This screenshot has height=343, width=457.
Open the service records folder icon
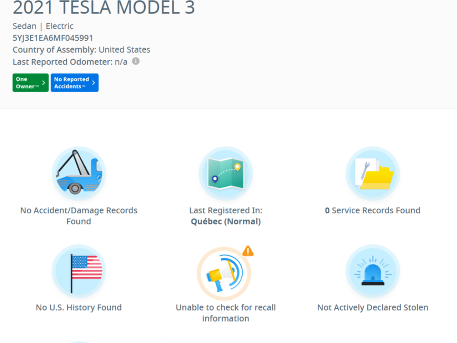click(373, 174)
